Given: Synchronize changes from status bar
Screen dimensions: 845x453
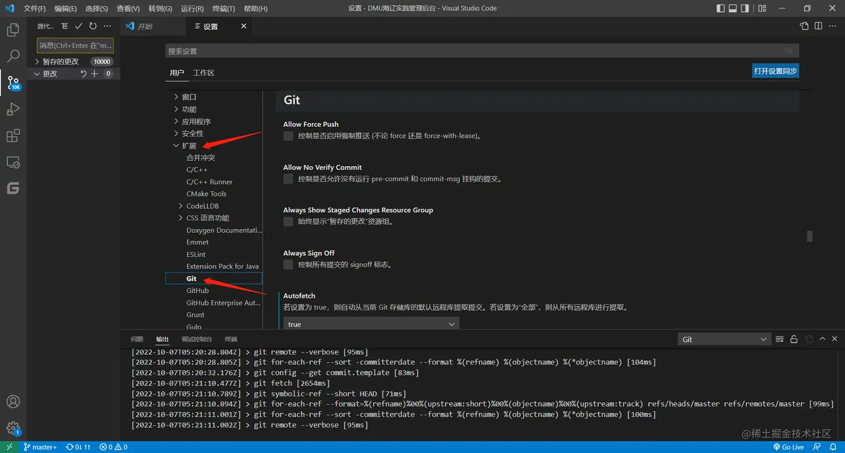Looking at the screenshot, I should coord(78,447).
